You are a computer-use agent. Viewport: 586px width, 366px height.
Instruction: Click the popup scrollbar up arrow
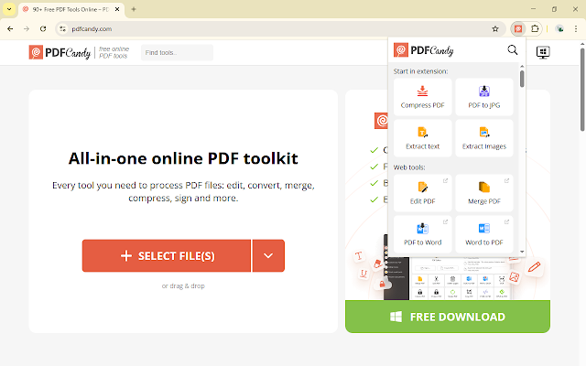pos(522,67)
